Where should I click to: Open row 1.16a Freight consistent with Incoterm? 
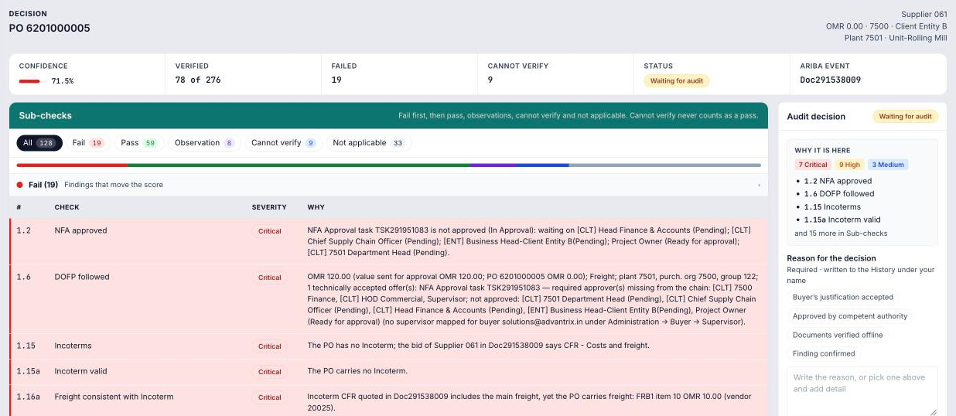(x=389, y=401)
